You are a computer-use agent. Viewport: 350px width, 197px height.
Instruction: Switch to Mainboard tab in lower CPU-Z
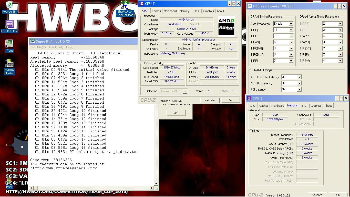pyautogui.click(x=278, y=106)
